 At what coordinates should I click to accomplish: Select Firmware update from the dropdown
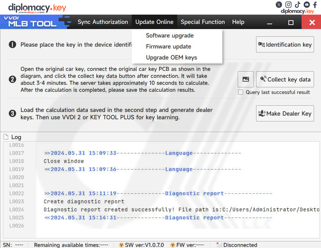pos(168,47)
